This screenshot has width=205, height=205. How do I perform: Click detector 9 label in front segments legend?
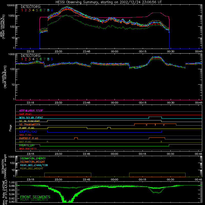click(x=52, y=10)
